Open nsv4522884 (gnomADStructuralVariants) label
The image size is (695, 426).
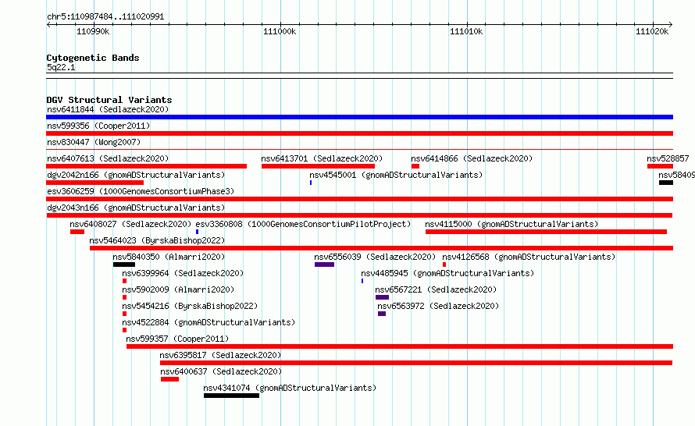[x=208, y=322]
